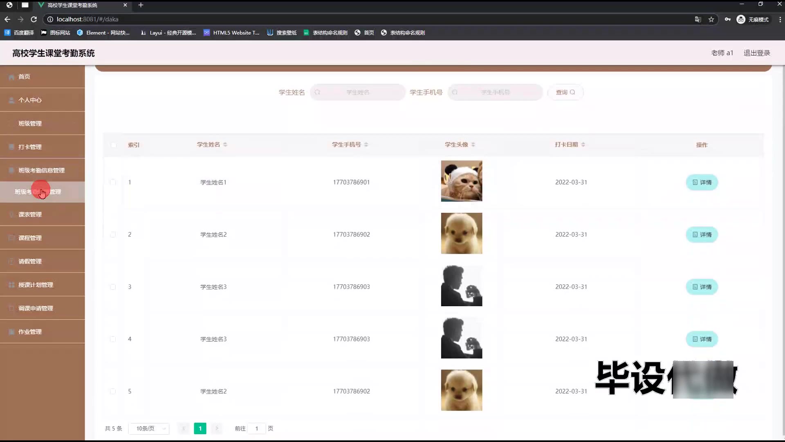Open 请假管理 in the sidebar
This screenshot has width=785, height=442.
pos(30,261)
